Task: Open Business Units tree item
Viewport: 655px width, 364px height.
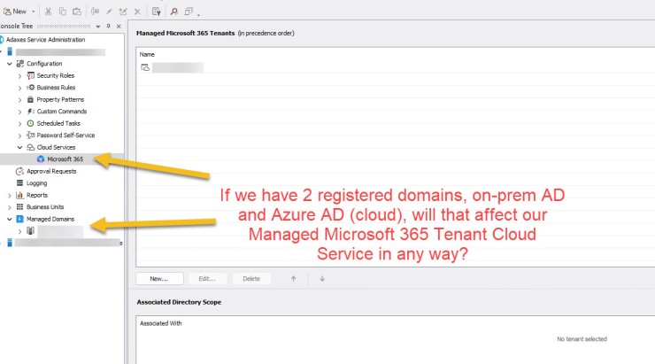Action: 45,207
